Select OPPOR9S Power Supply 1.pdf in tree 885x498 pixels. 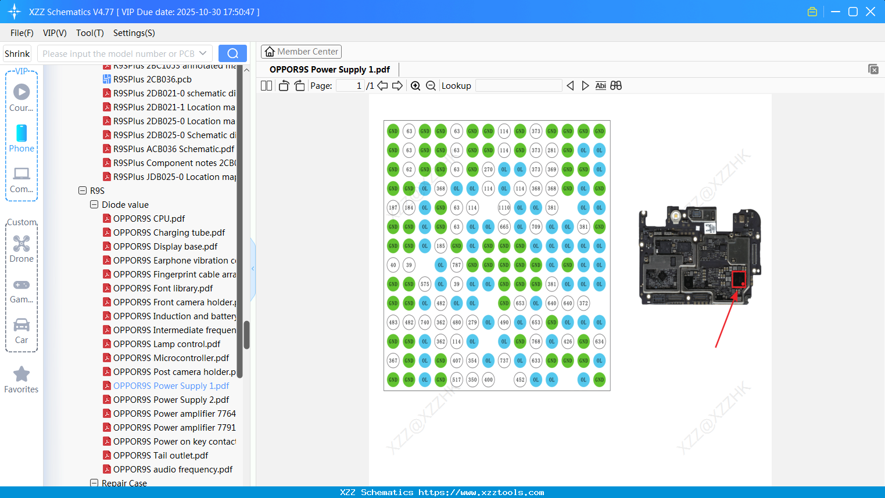171,386
